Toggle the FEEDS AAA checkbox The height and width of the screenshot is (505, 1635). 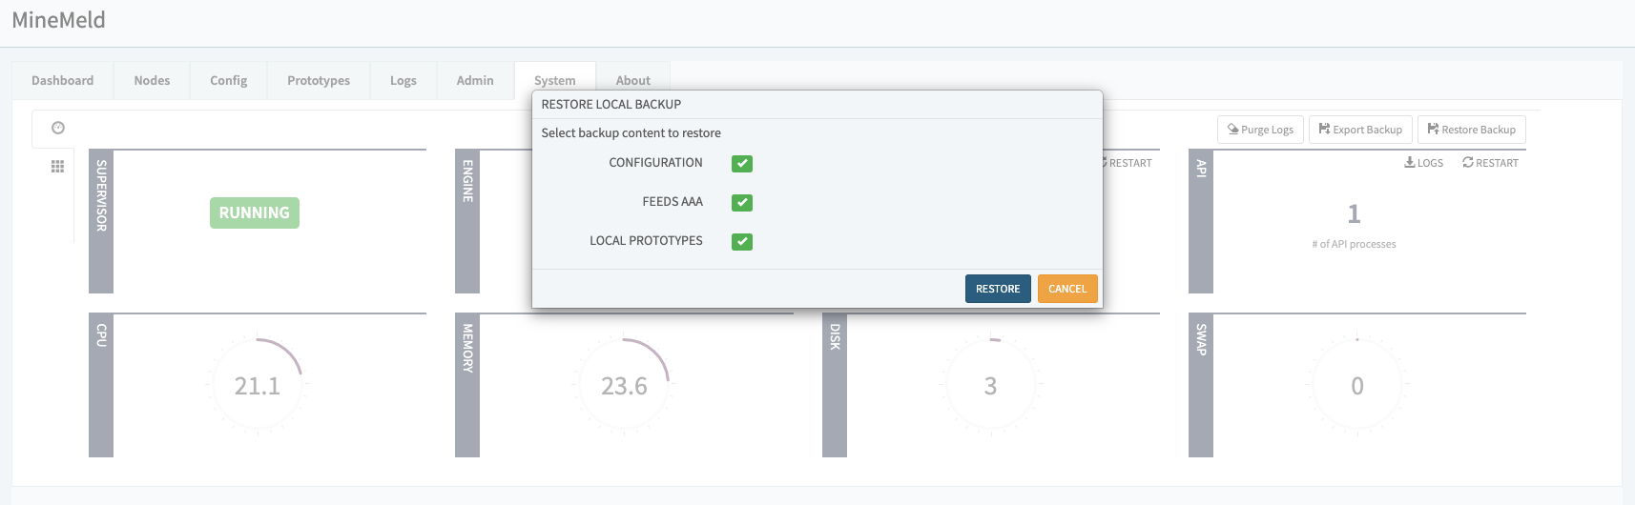point(742,203)
